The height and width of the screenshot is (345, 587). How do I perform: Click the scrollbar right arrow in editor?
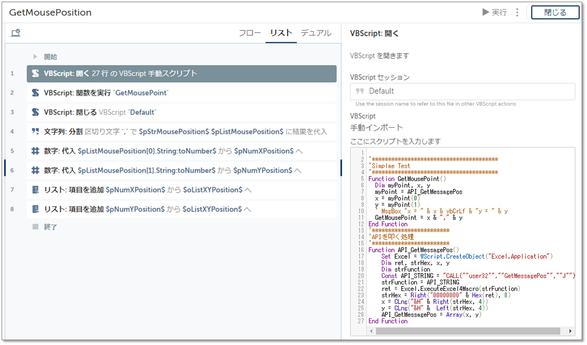pos(570,331)
